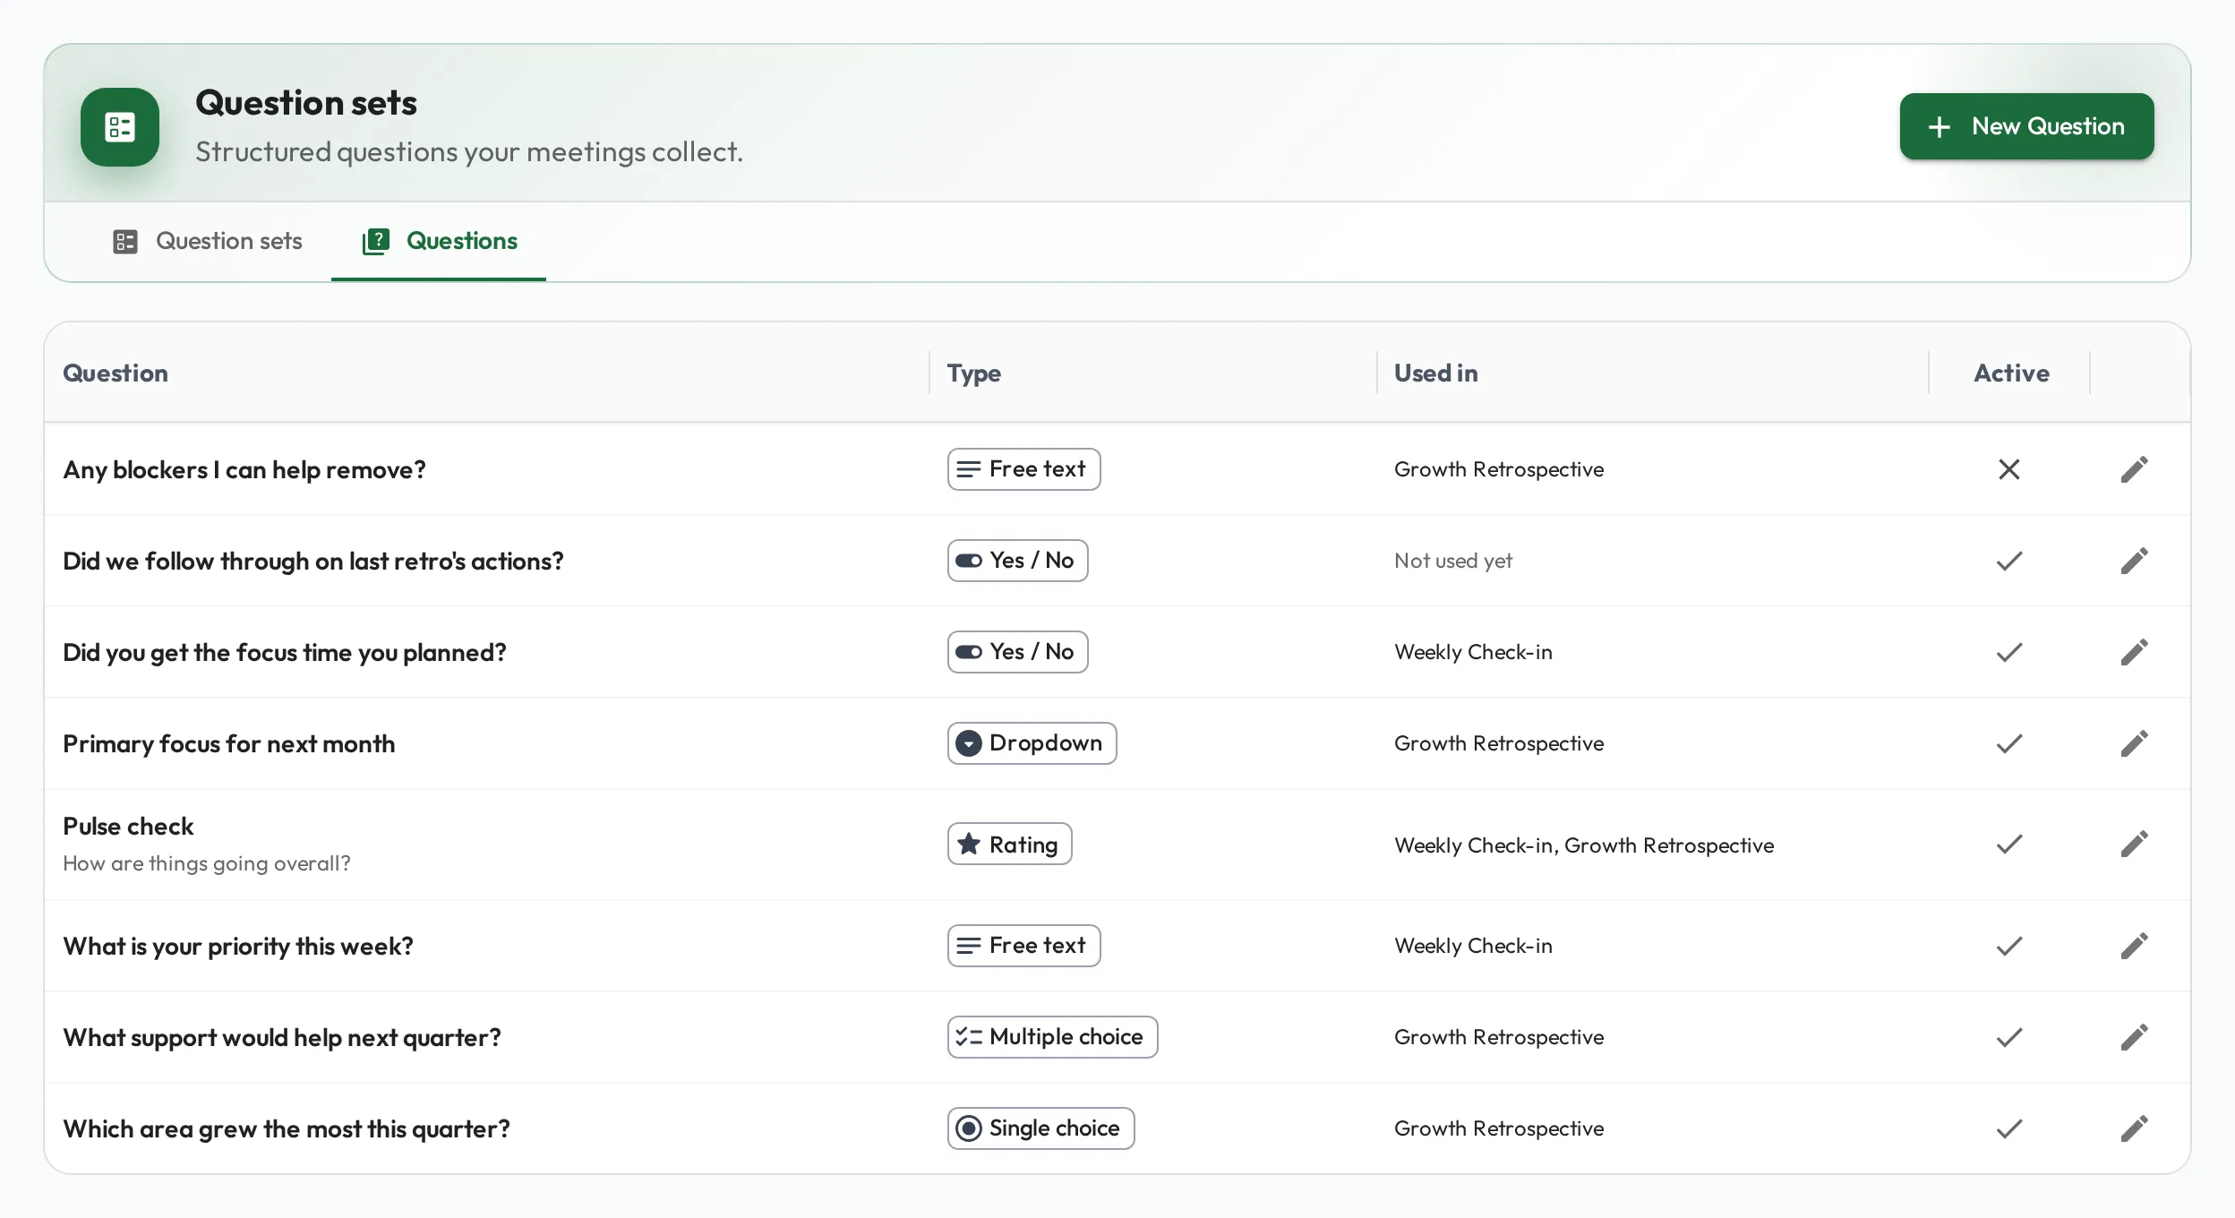Click active checkmark for 'What support would help' row
Screen dimensions: 2235x1218
[x=2008, y=1037]
